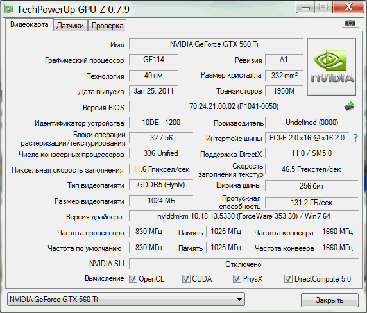Viewport: 367px width, 313px height.
Task: Click the current memory clock 1025 МГц
Action: coord(226,232)
